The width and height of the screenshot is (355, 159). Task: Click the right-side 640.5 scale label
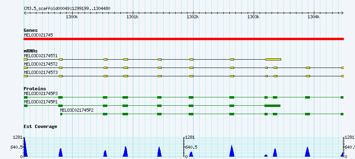350,147
